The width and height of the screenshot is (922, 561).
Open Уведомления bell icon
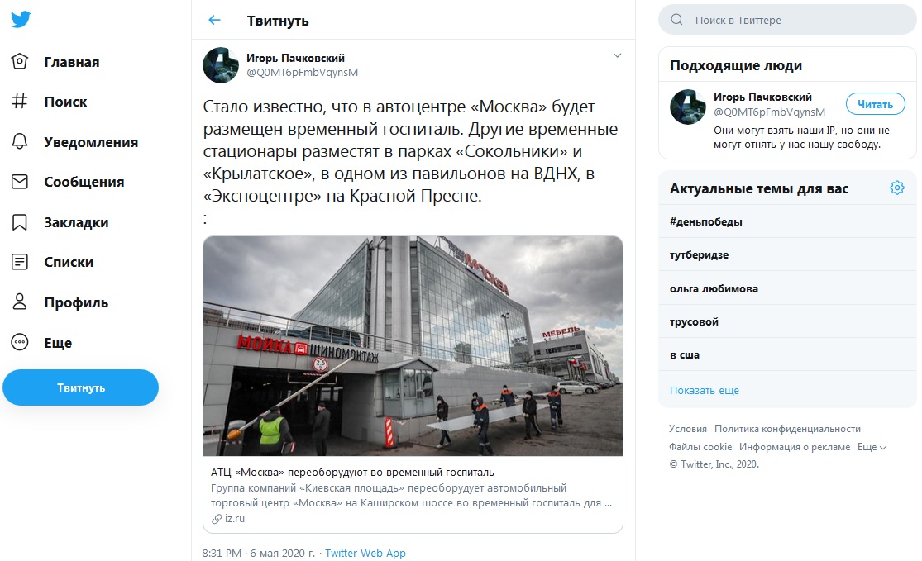19,141
